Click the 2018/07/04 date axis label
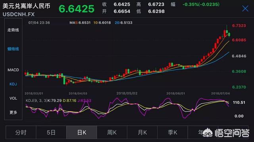Screen dimensions: 254x142 [220, 93]
